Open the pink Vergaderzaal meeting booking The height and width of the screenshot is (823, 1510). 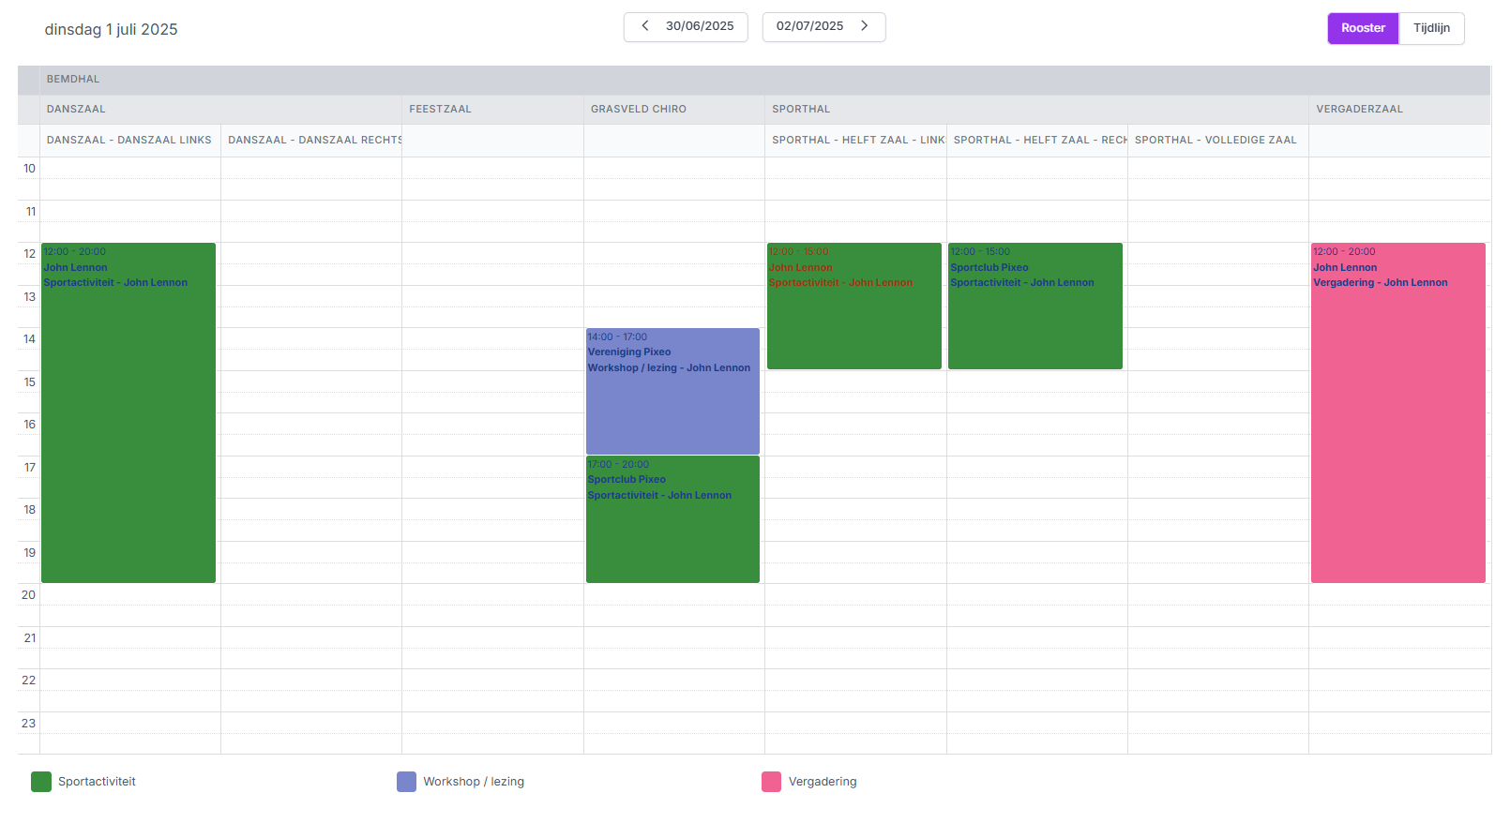(1397, 412)
